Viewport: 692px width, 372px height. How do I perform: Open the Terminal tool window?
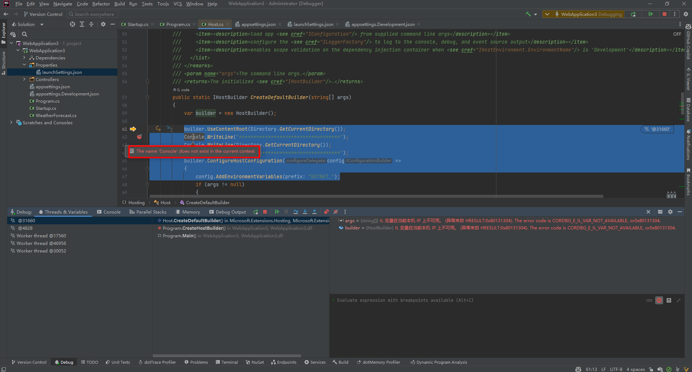click(227, 362)
